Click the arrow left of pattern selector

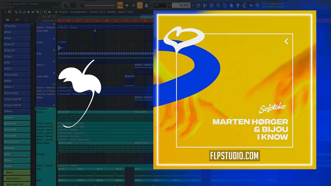170,5
